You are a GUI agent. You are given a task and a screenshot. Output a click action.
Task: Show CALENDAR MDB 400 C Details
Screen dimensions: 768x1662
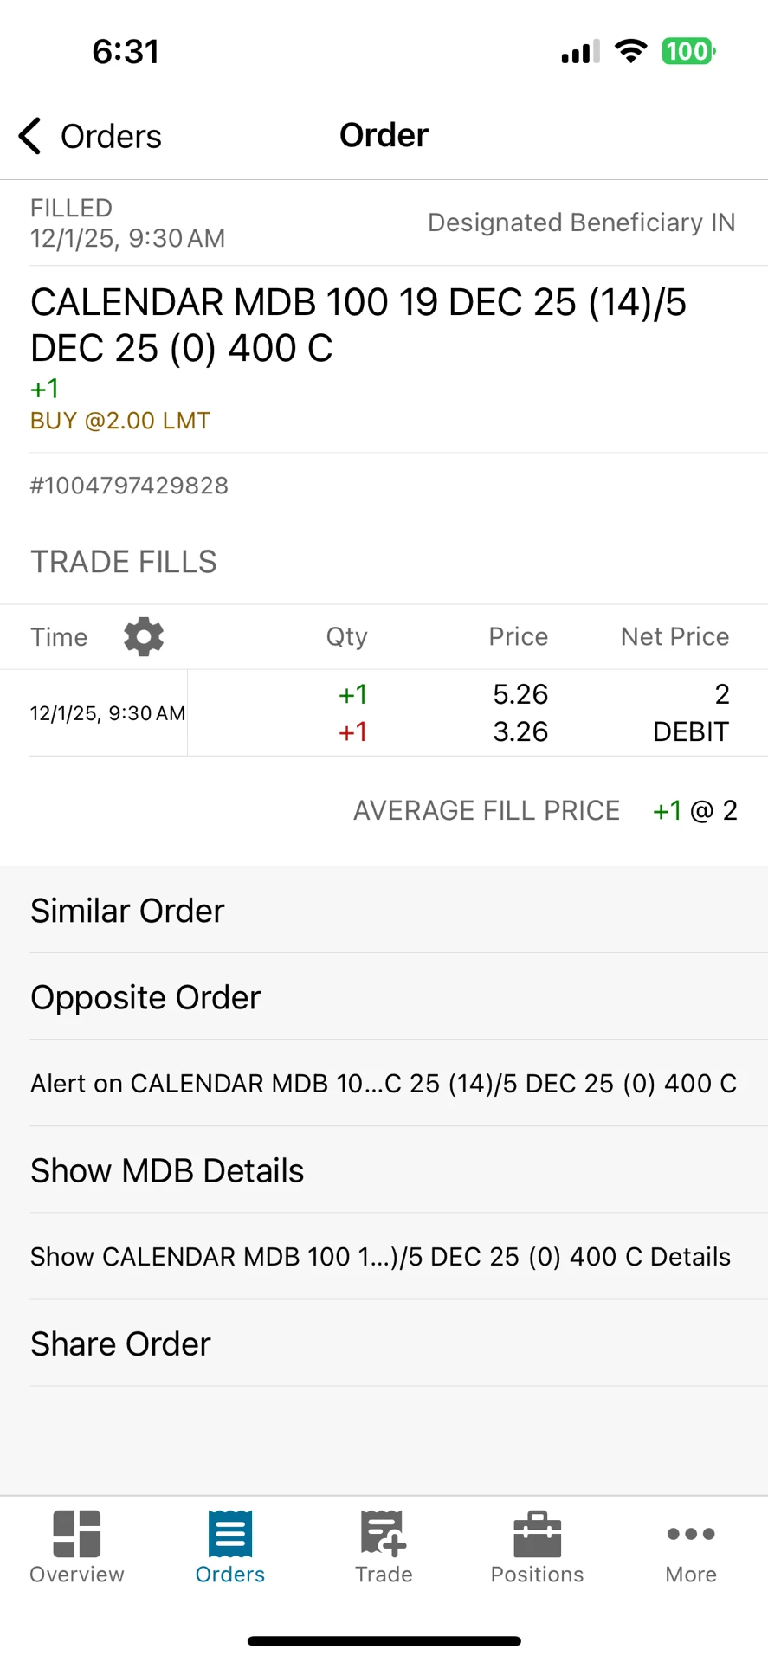(384, 1257)
